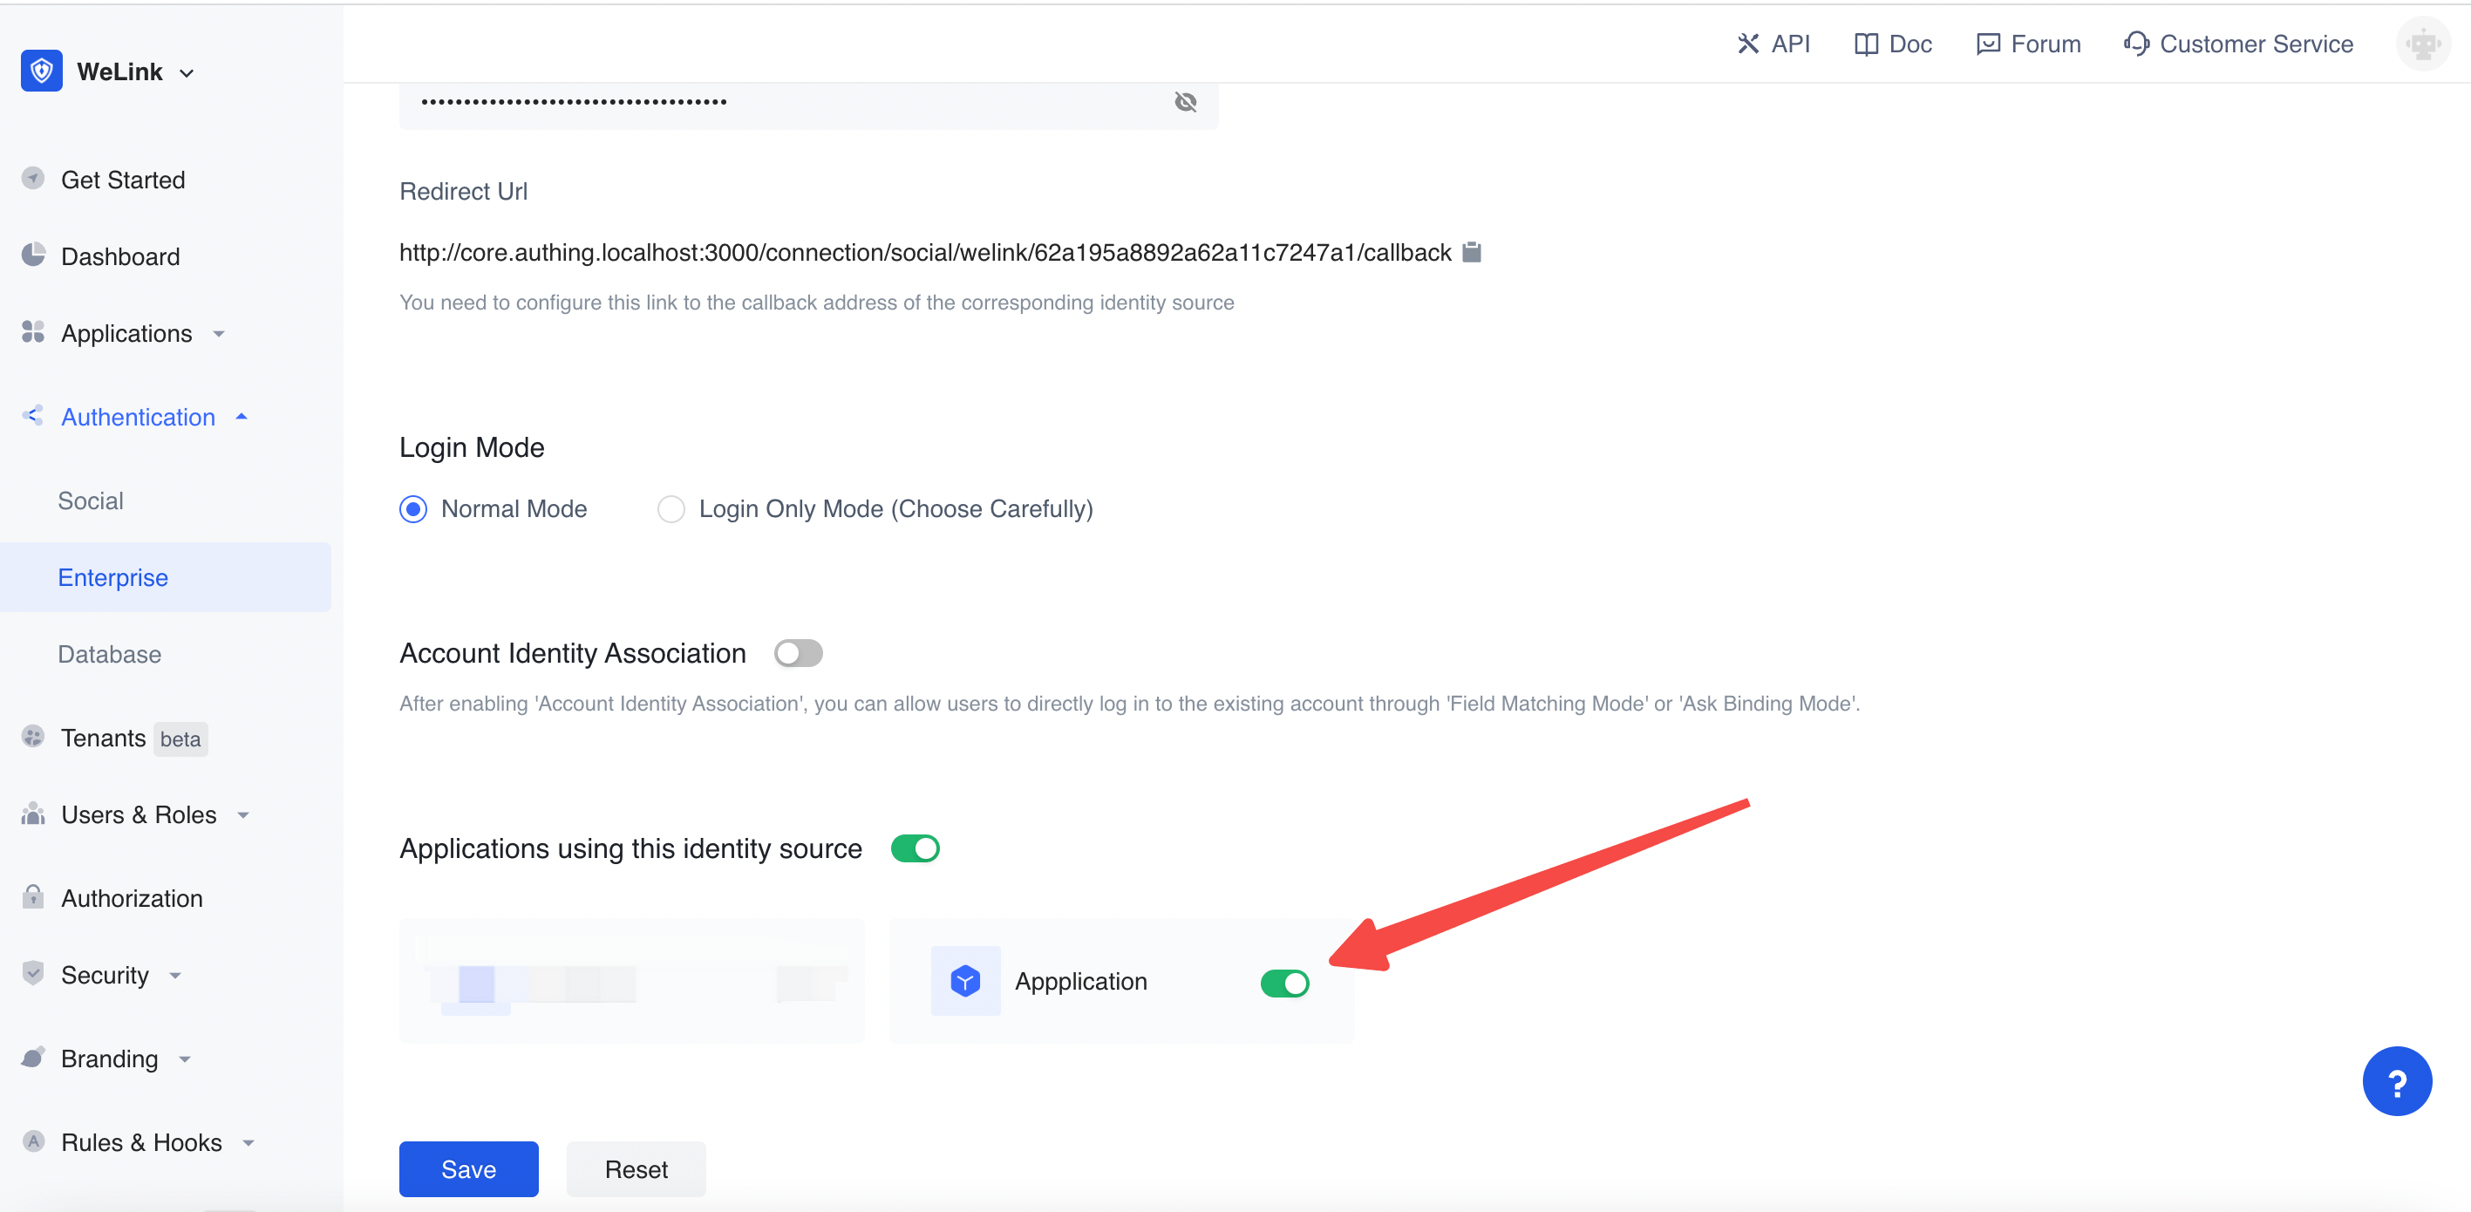This screenshot has width=2471, height=1212.
Task: Open the WeLink user pool dropdown
Action: pos(187,73)
